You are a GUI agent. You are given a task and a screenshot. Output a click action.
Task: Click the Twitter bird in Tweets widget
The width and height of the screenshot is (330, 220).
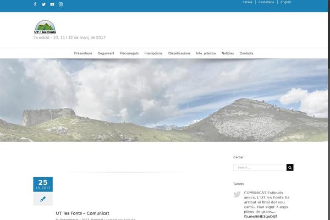coord(237,194)
